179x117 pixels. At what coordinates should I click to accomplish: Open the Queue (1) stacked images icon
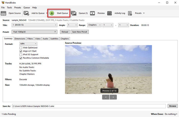click(x=74, y=13)
